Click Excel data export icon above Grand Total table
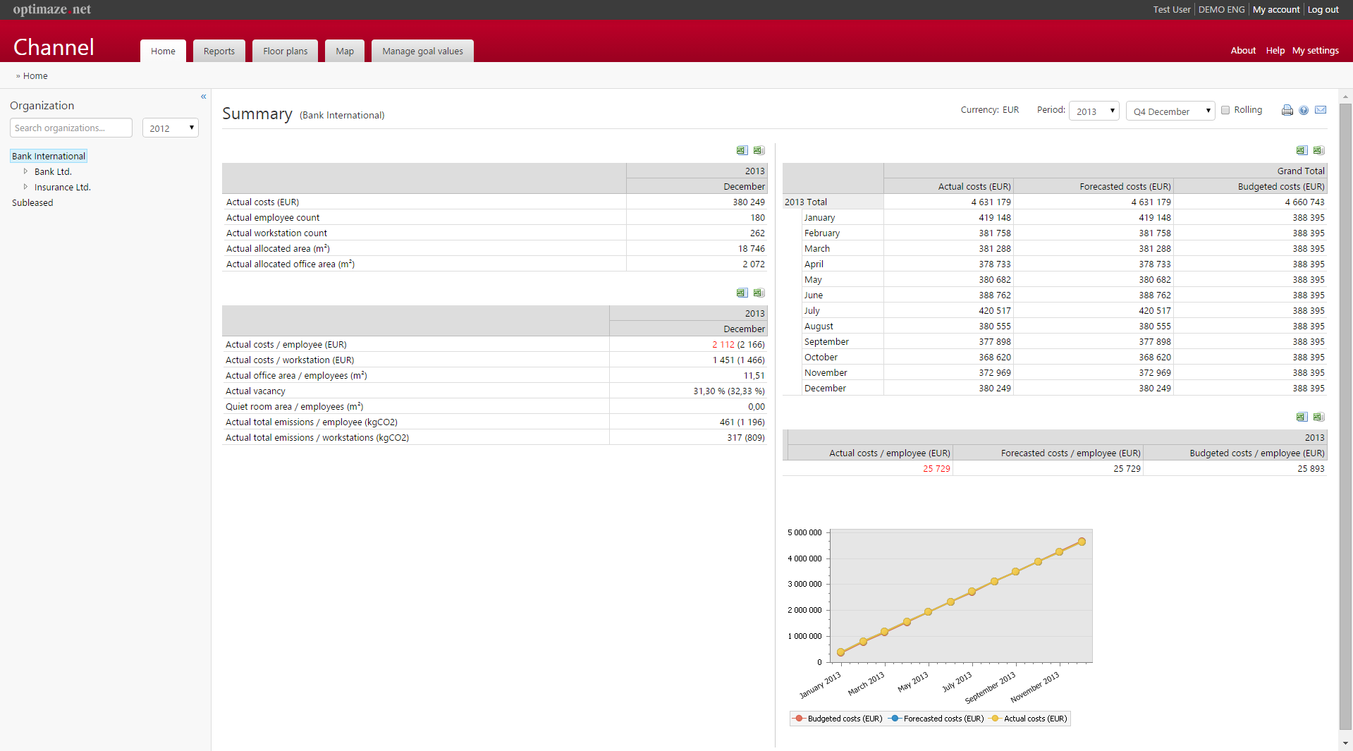The width and height of the screenshot is (1353, 751). coord(1318,150)
